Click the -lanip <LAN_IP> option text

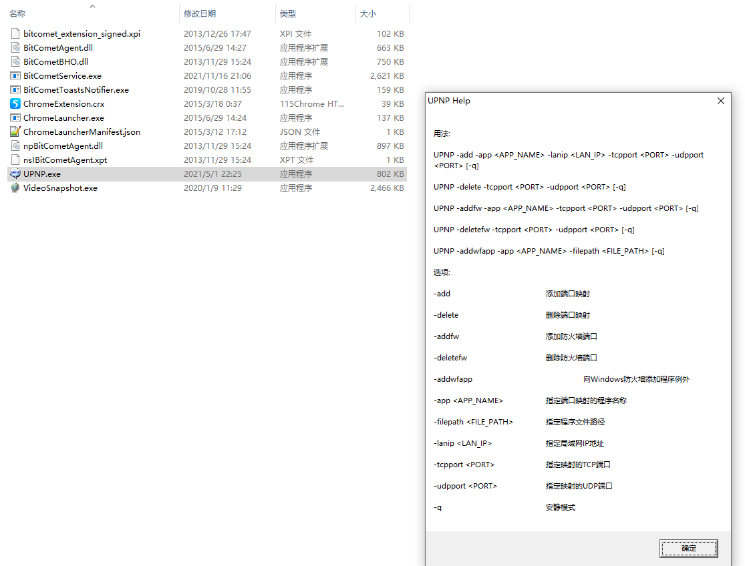(x=463, y=443)
